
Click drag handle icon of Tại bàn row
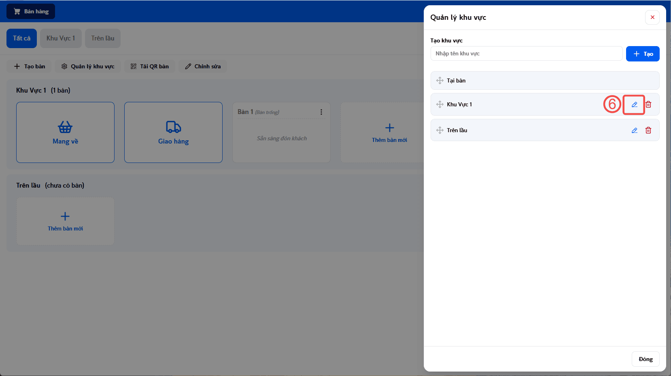point(440,80)
